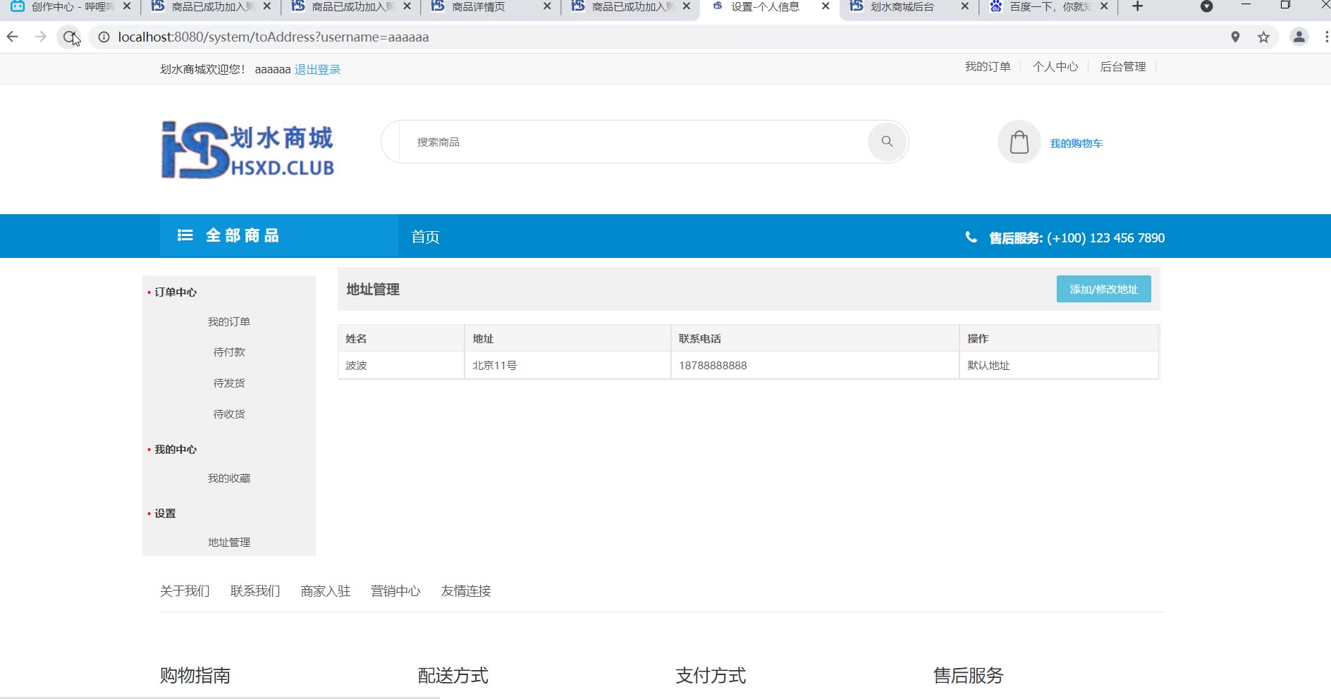The image size is (1331, 699).
Task: Switch to the 划水商城后台 tab
Action: (x=902, y=7)
